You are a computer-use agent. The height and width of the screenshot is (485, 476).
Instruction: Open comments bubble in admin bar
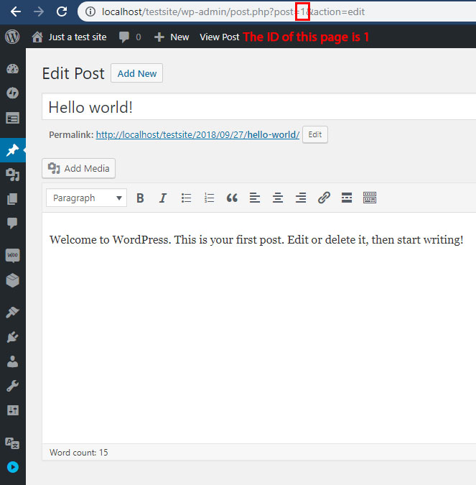pyautogui.click(x=130, y=37)
